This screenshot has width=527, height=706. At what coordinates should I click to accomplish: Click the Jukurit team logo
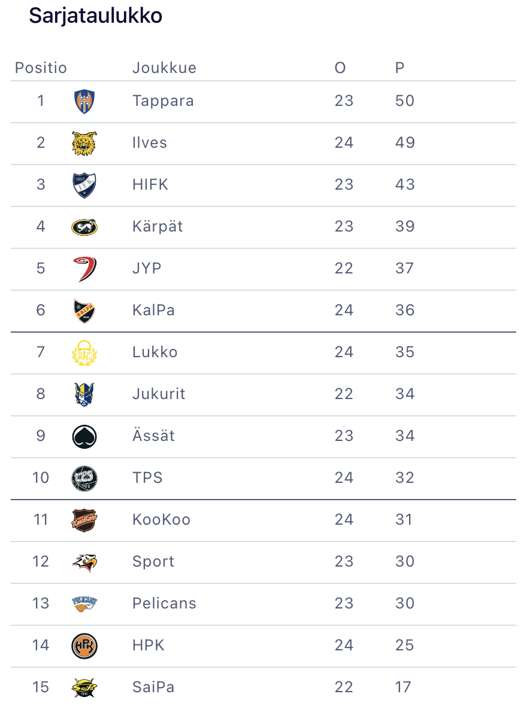(x=84, y=394)
